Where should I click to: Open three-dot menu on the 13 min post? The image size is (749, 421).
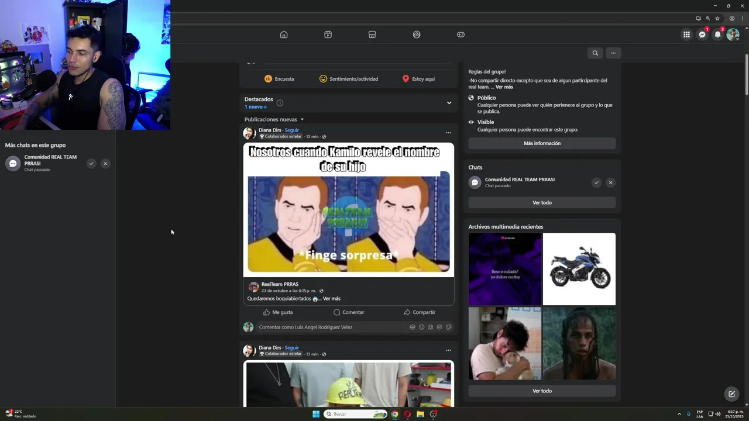[448, 350]
